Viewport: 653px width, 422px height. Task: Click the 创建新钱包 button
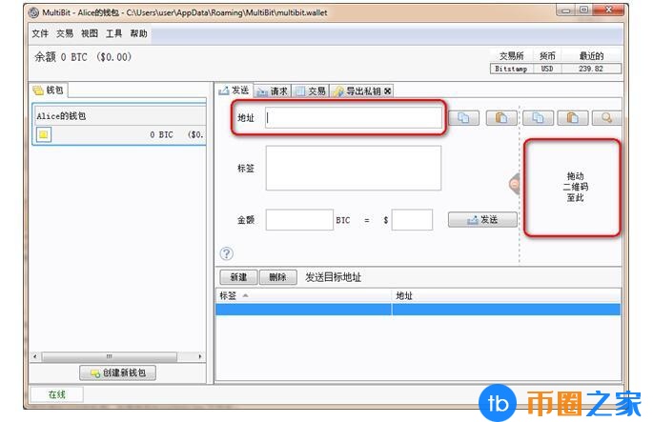[x=117, y=373]
